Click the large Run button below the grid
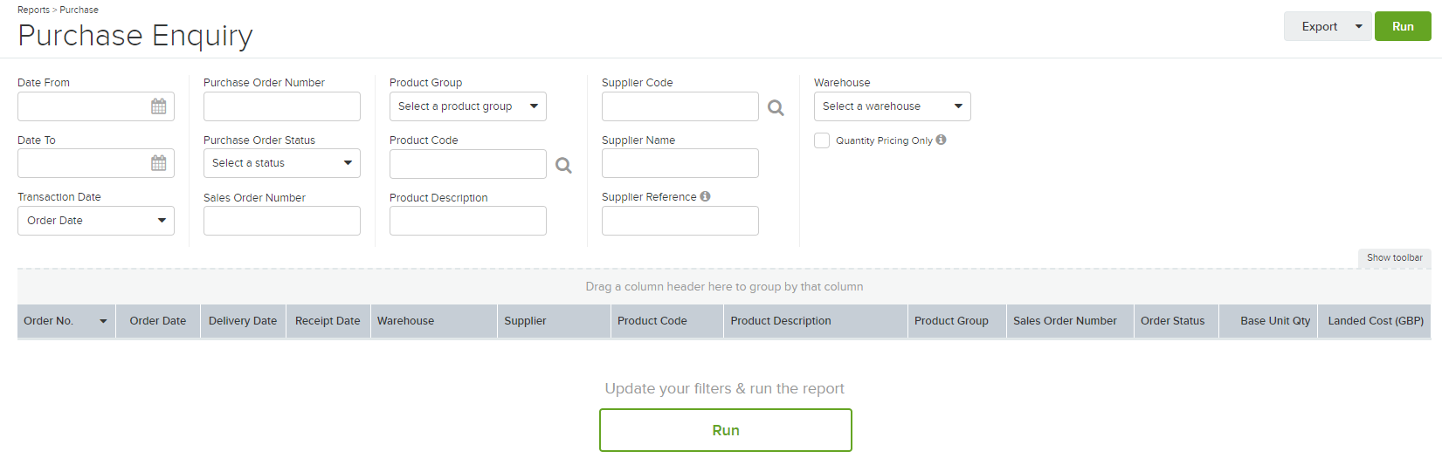The height and width of the screenshot is (465, 1442). (726, 430)
